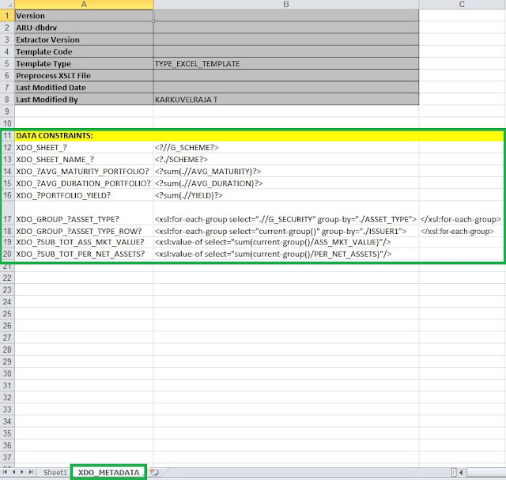Select XDO_?AVG_DURATION_PORTFOLIO? cell
The image size is (506, 480).
[x=84, y=183]
